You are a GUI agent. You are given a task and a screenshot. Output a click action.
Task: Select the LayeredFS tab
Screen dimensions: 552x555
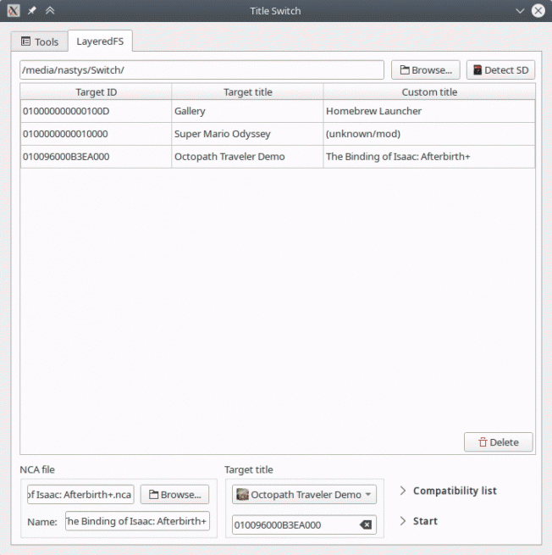pos(100,42)
